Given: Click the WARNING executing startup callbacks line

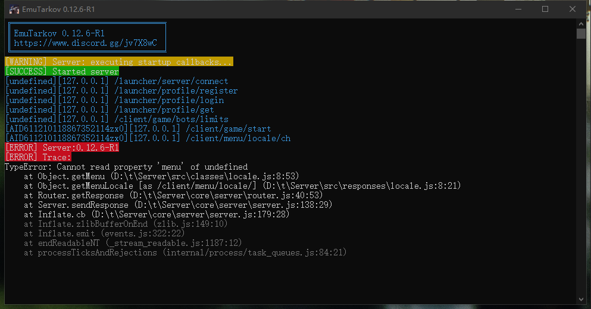Looking at the screenshot, I should pos(119,62).
